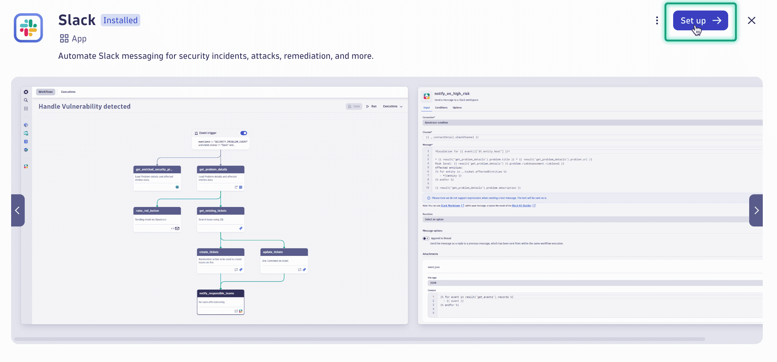Screen dimensions: 777x362
Task: Toggle the Append to thread switch
Action: tap(426, 238)
